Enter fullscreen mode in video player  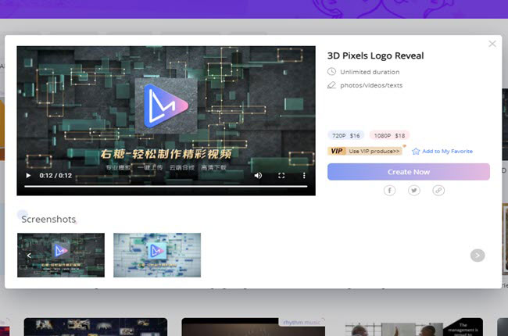(281, 176)
